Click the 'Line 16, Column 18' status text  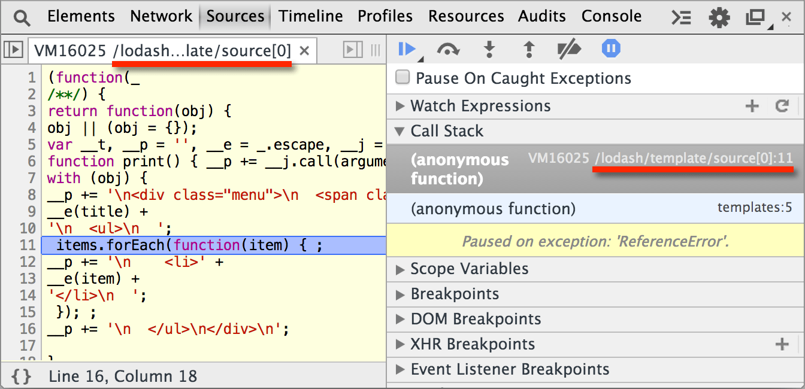pos(123,376)
